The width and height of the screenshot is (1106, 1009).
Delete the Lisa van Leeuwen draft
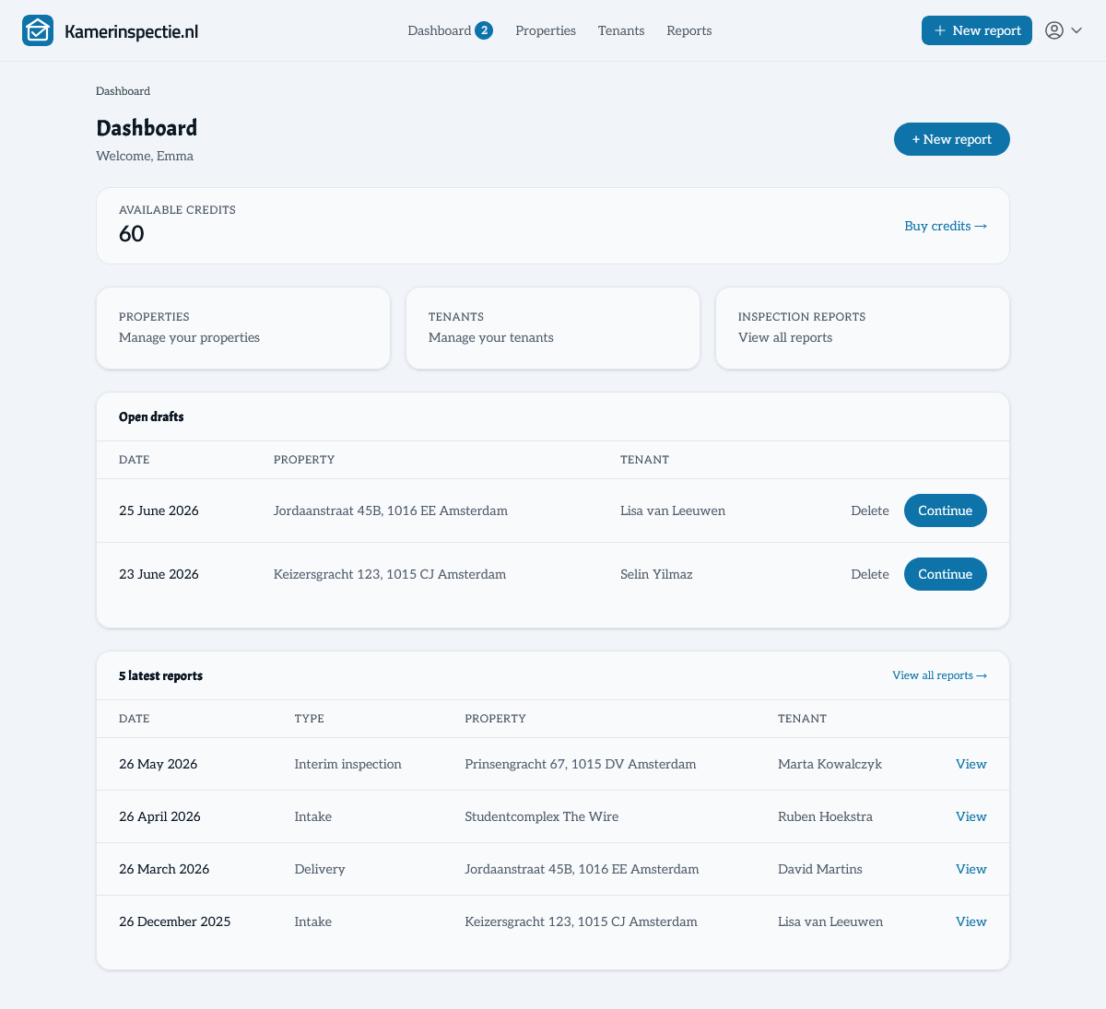(x=870, y=510)
